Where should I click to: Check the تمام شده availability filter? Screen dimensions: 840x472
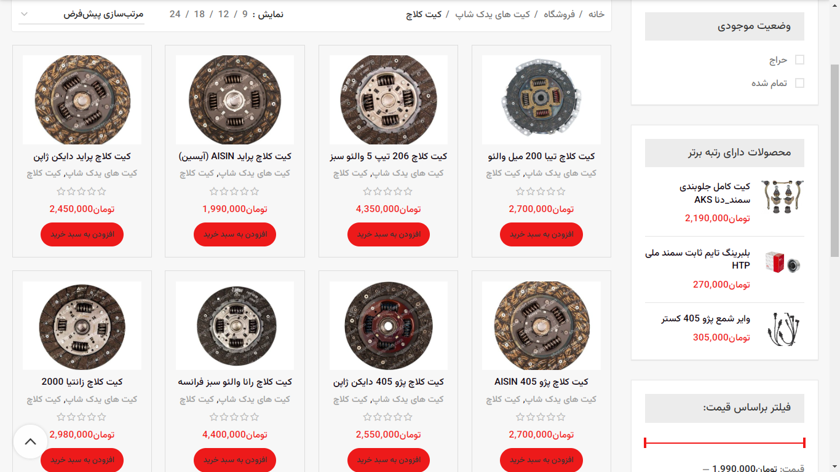(799, 83)
